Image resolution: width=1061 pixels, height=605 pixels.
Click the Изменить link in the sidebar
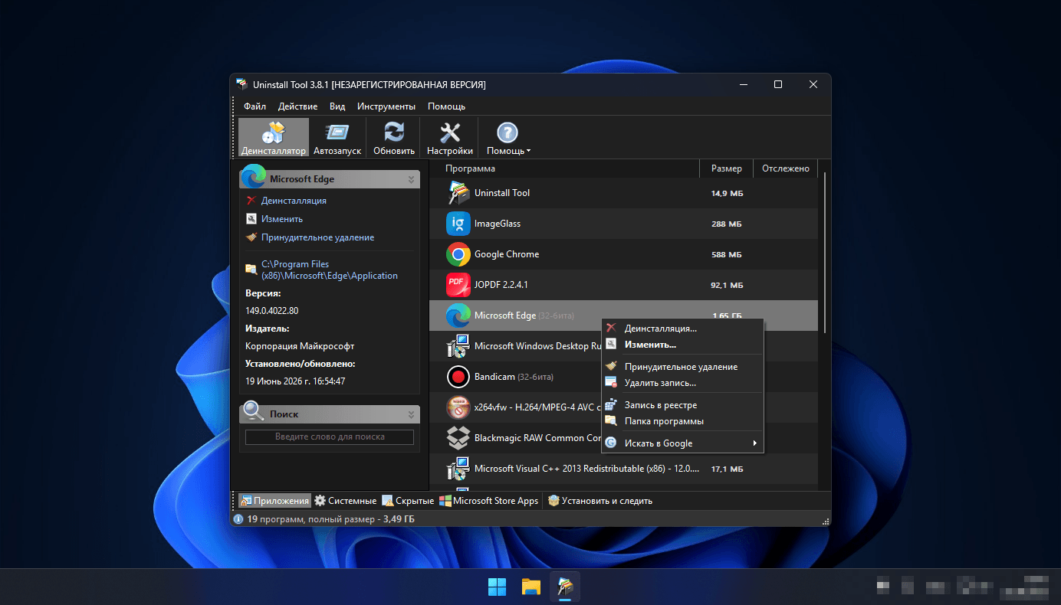[282, 219]
